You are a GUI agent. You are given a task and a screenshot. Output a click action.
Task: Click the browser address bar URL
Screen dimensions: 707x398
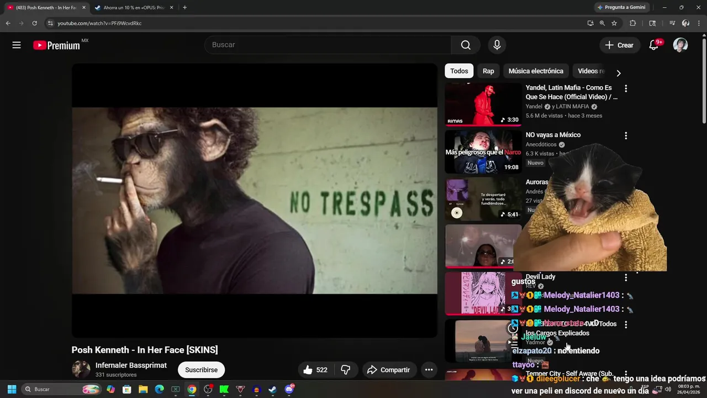tap(99, 23)
